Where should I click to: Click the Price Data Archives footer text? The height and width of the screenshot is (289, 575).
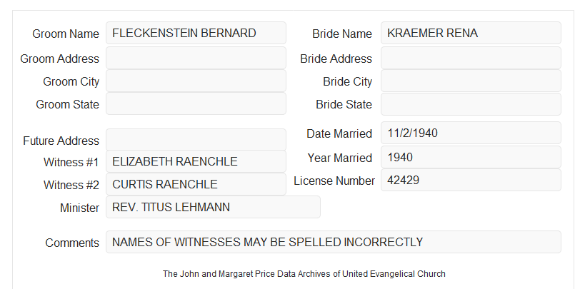click(x=304, y=273)
